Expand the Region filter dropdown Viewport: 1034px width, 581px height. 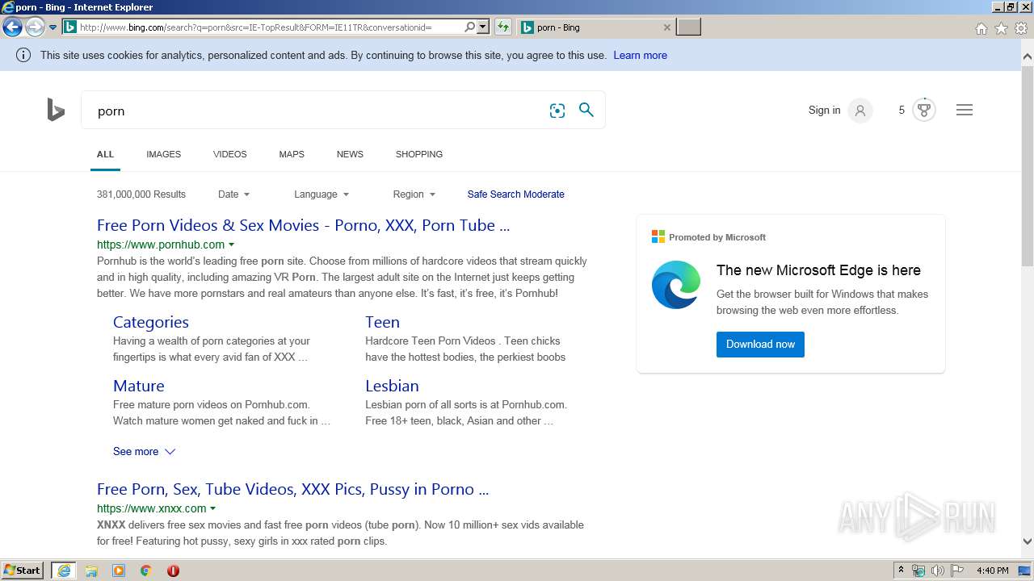coord(414,194)
